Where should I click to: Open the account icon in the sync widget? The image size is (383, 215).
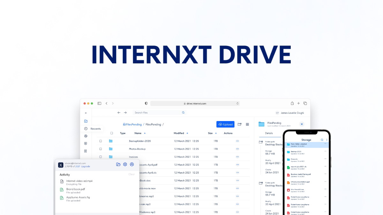coord(132,164)
